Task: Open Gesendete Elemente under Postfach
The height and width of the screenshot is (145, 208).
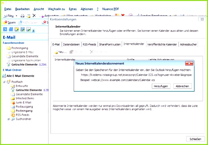Action: (29, 94)
